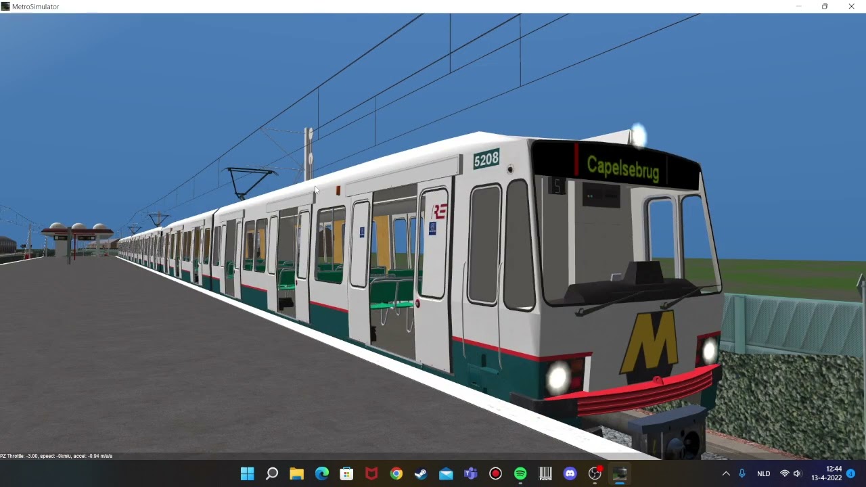This screenshot has height=487, width=866.
Task: Show hidden system tray icons
Action: click(726, 473)
